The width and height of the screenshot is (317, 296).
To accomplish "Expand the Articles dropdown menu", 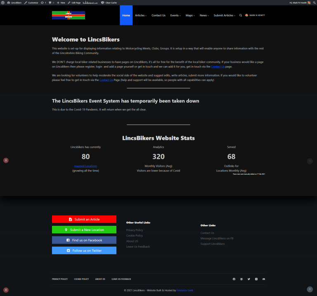I will pyautogui.click(x=141, y=15).
